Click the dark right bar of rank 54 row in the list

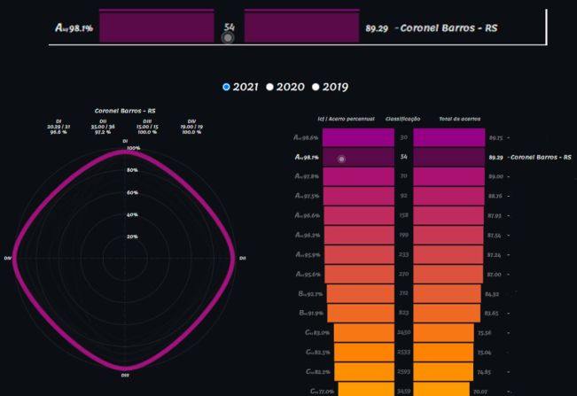[449, 157]
